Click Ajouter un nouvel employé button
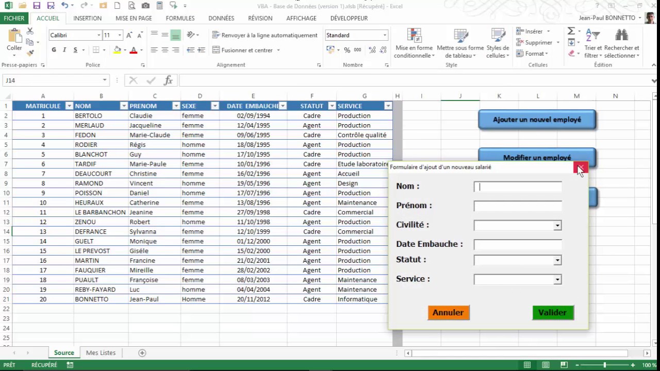 pos(537,120)
